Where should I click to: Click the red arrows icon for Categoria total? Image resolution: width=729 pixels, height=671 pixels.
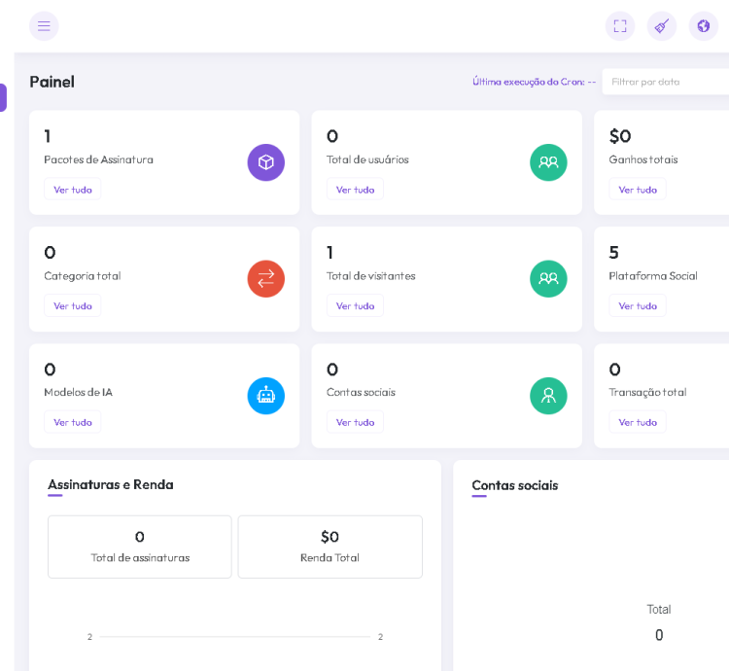click(x=266, y=278)
